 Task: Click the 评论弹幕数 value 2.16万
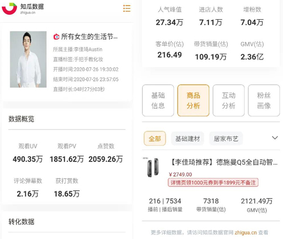pos(28,194)
